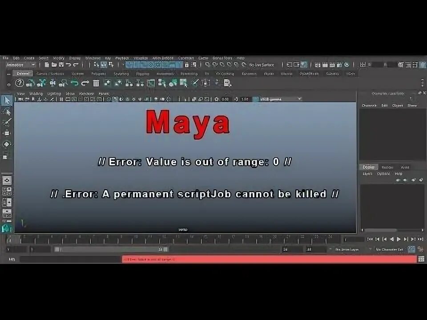Click the Undo arrow in status line
Image resolution: width=427 pixels, height=320 pixels.
click(x=68, y=65)
